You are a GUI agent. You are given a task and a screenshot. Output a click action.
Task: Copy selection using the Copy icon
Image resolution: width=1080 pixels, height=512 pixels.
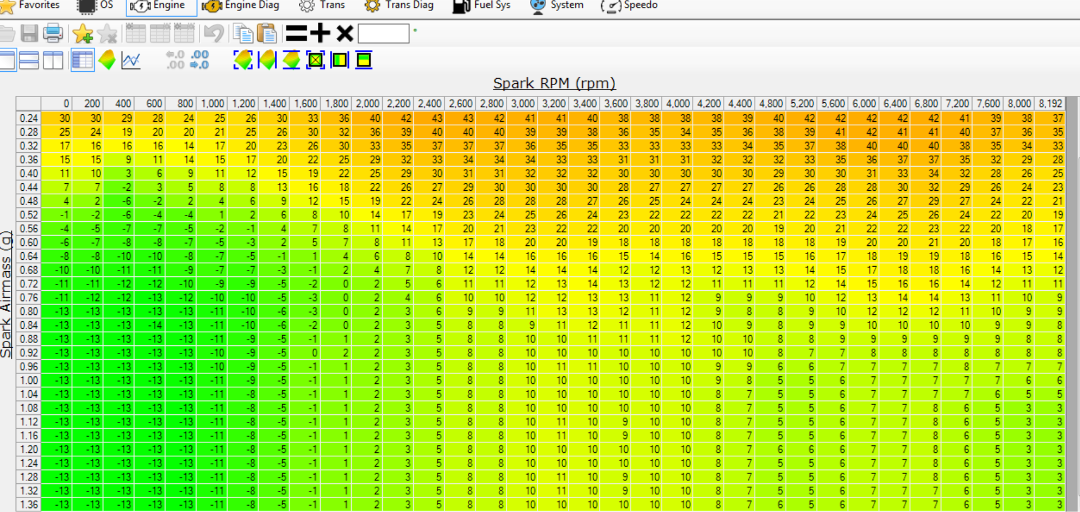point(243,33)
